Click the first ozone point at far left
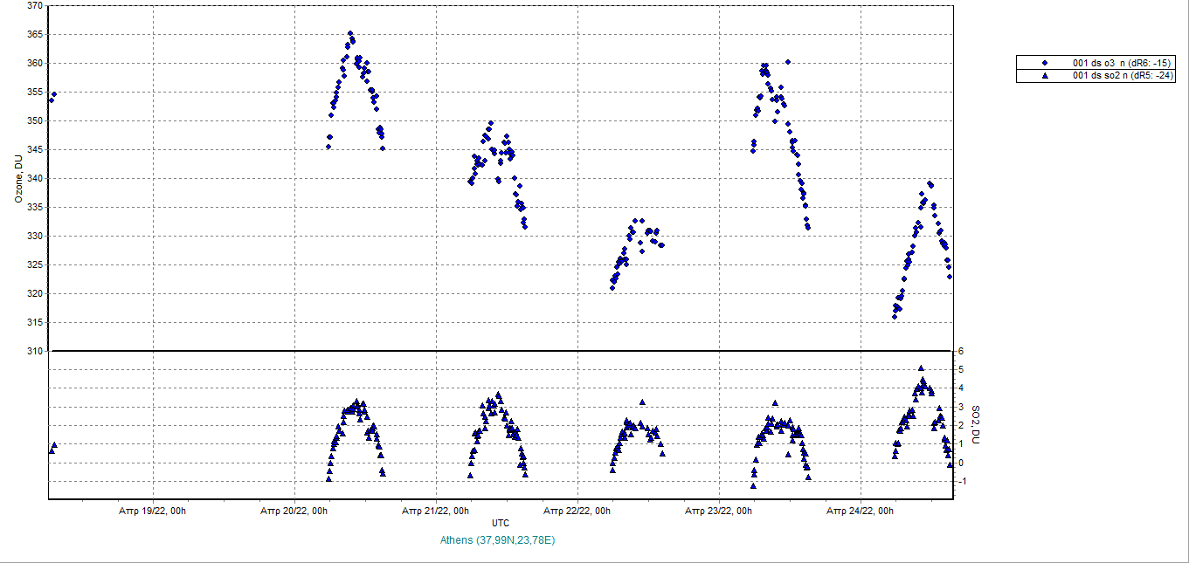The height and width of the screenshot is (563, 1189). pos(51,100)
